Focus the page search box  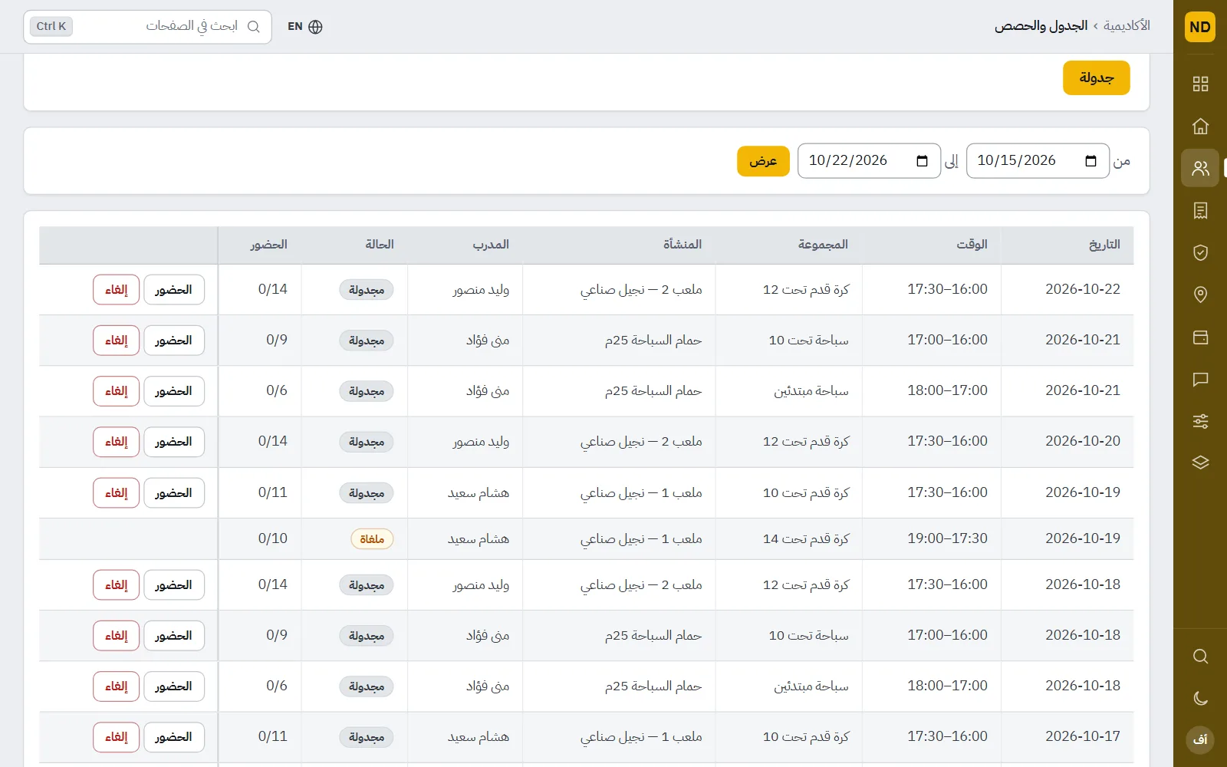pyautogui.click(x=147, y=27)
